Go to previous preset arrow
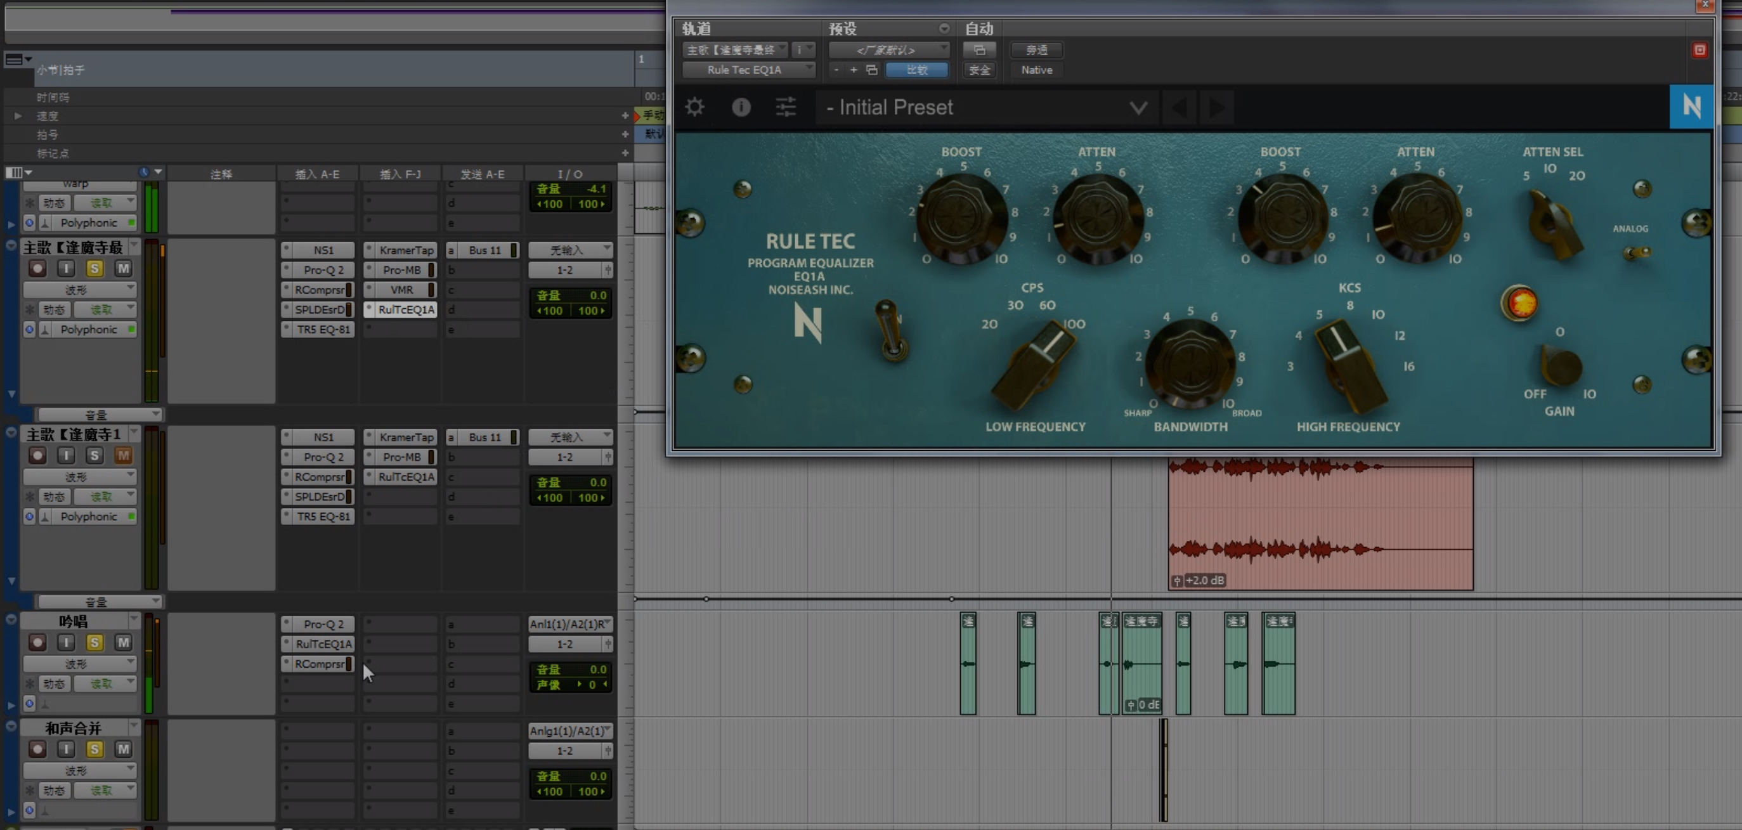 1179,107
